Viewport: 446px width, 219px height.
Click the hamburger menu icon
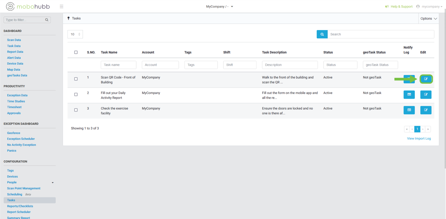click(61, 6)
